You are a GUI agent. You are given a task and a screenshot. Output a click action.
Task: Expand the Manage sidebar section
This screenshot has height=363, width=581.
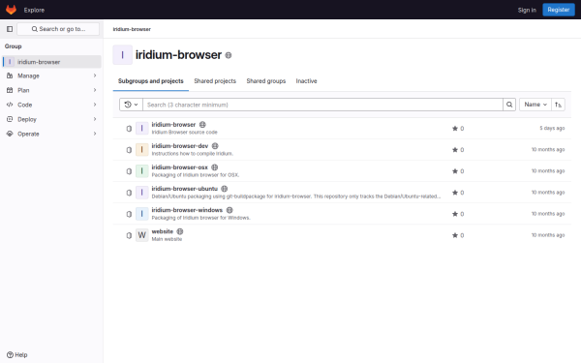(x=95, y=76)
